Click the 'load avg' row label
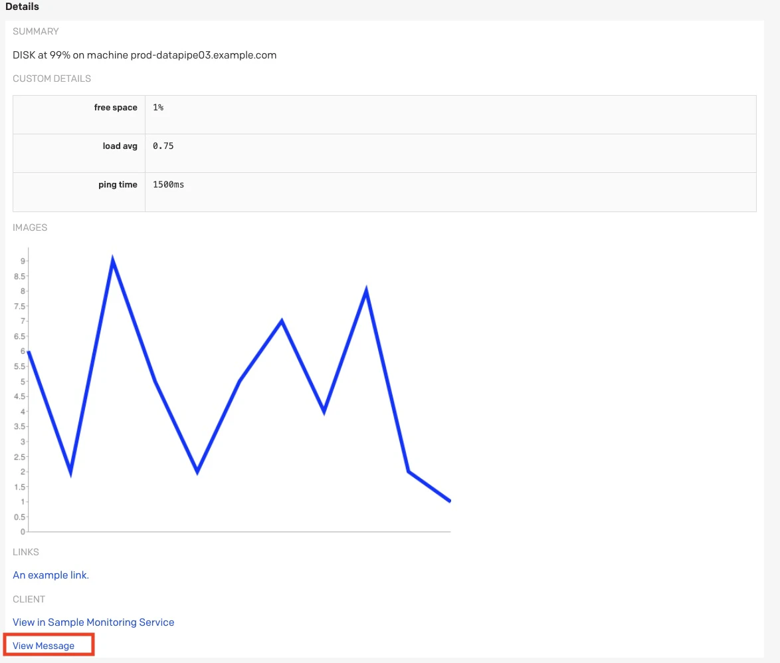The width and height of the screenshot is (780, 663). 120,146
